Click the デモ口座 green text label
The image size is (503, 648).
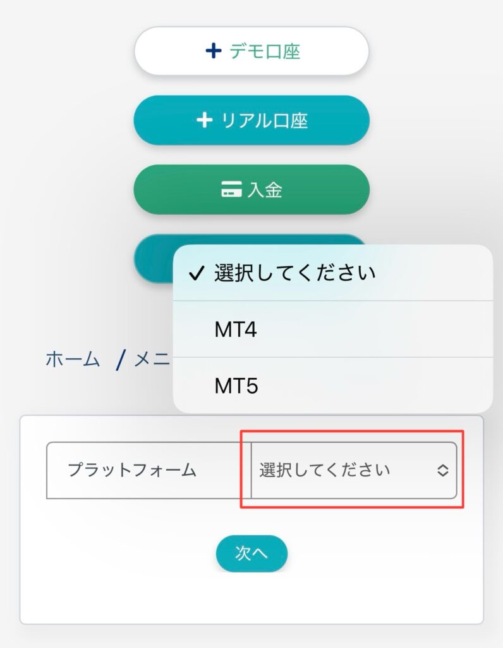point(265,51)
